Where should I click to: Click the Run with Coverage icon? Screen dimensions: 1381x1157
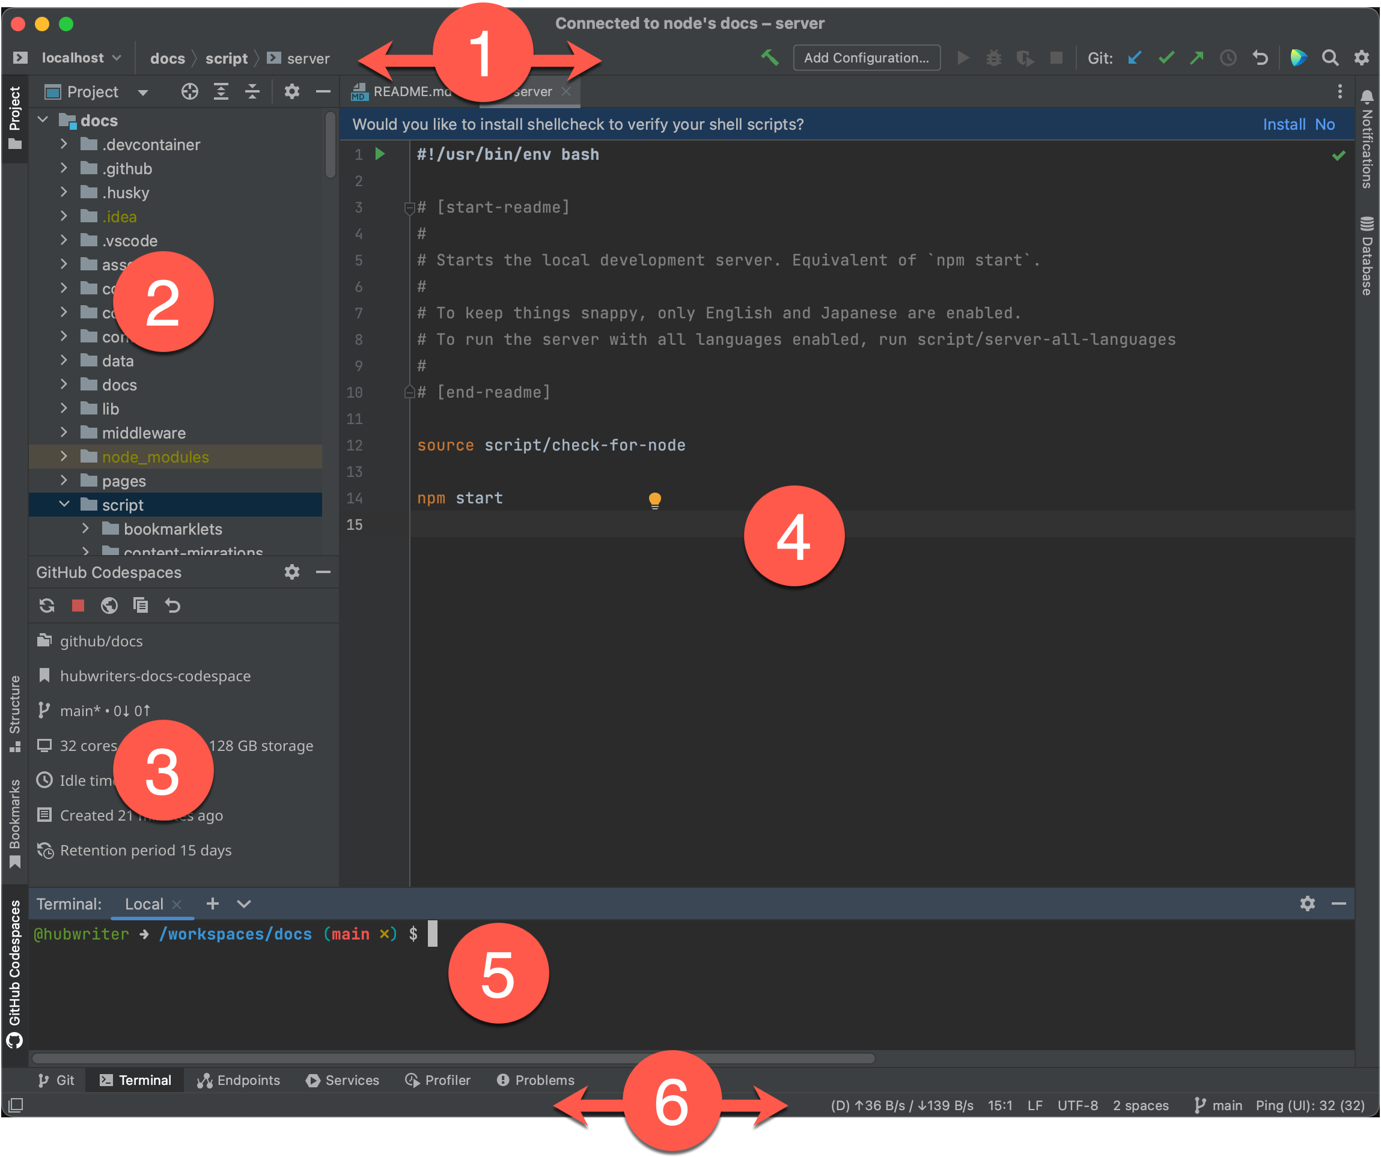(x=1025, y=58)
